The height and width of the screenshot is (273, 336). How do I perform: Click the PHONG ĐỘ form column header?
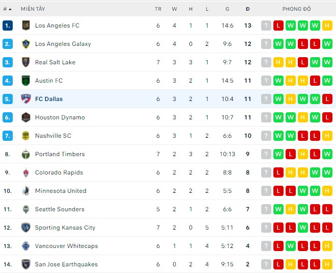tap(297, 9)
